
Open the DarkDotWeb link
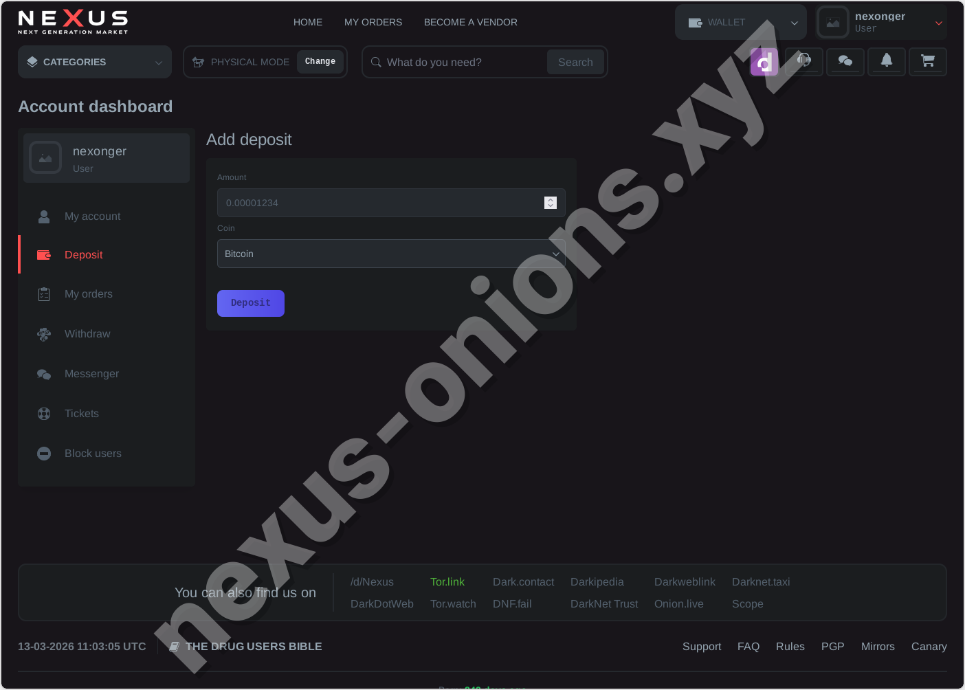[382, 604]
